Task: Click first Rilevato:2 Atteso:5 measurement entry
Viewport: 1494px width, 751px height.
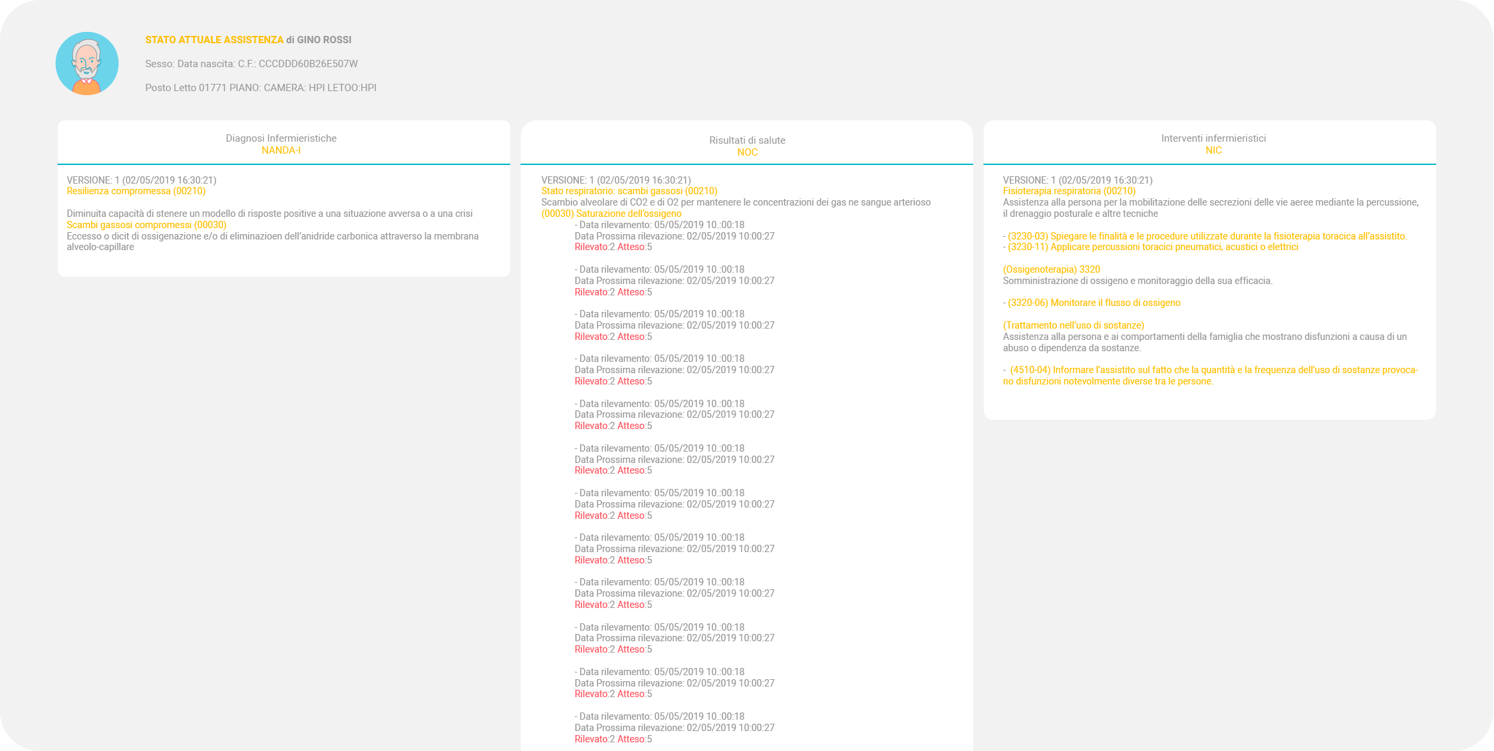Action: pos(613,247)
